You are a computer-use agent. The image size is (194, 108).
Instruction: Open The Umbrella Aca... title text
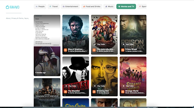pos(105,49)
